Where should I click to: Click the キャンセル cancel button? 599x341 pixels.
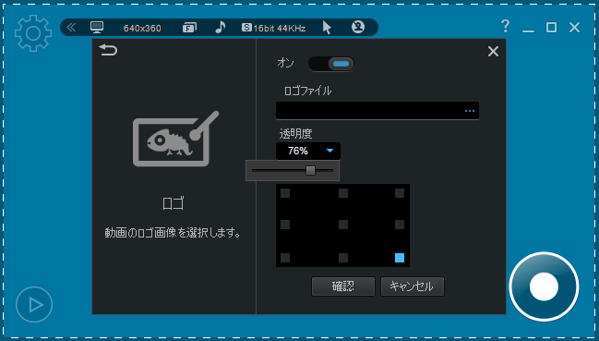pyautogui.click(x=413, y=286)
